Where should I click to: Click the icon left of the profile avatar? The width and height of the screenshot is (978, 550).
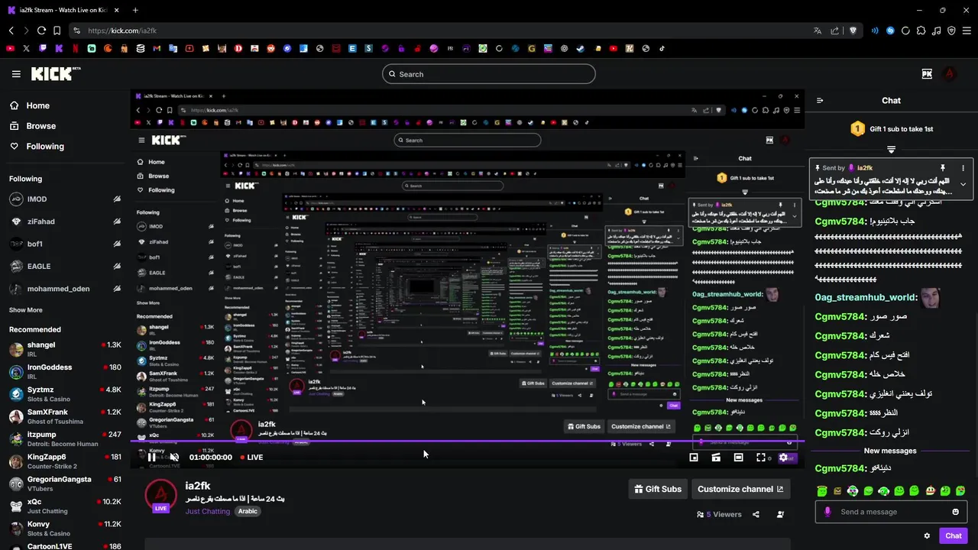927,74
